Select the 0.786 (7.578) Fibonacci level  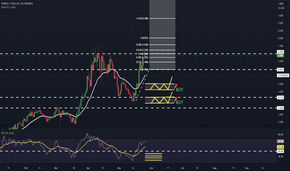click(x=142, y=45)
